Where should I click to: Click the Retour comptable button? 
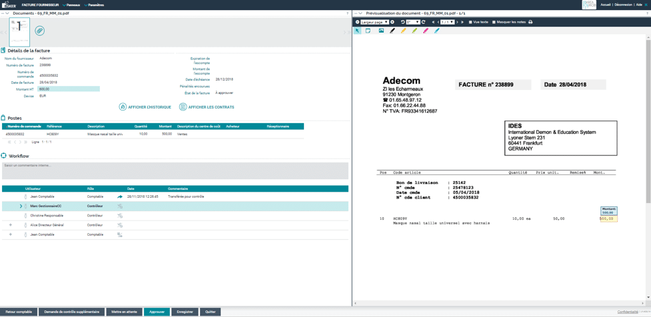[19, 312]
